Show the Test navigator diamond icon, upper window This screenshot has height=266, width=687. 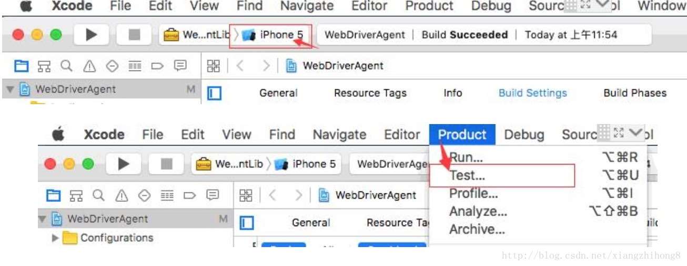tap(112, 66)
